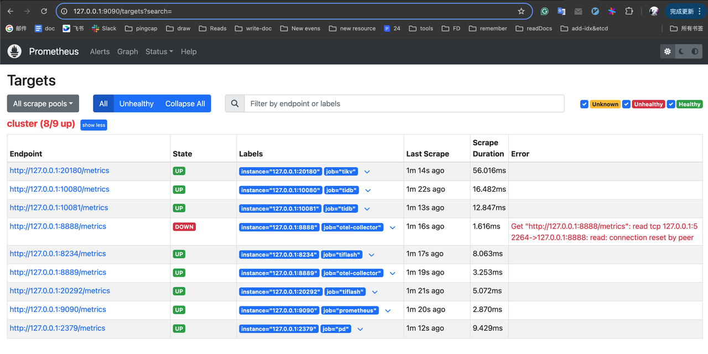The width and height of the screenshot is (708, 354).
Task: Expand labels for tiflash 8234 target
Action: tap(371, 255)
